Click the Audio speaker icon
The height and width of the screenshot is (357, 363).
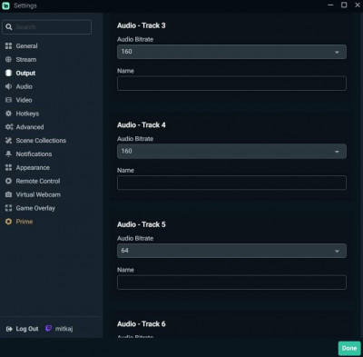click(8, 86)
